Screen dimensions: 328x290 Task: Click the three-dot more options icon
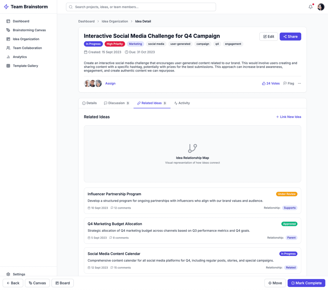[299, 83]
